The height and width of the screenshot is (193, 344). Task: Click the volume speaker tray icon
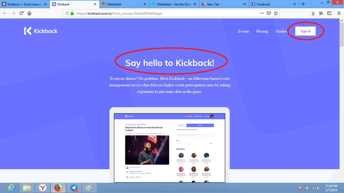pyautogui.click(x=318, y=188)
